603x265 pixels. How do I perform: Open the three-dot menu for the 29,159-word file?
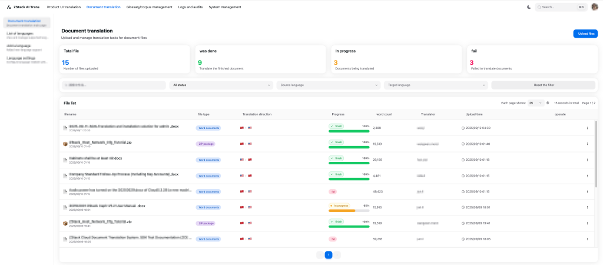(587, 160)
